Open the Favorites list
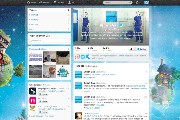180x120 pixels. pos(49,24)
